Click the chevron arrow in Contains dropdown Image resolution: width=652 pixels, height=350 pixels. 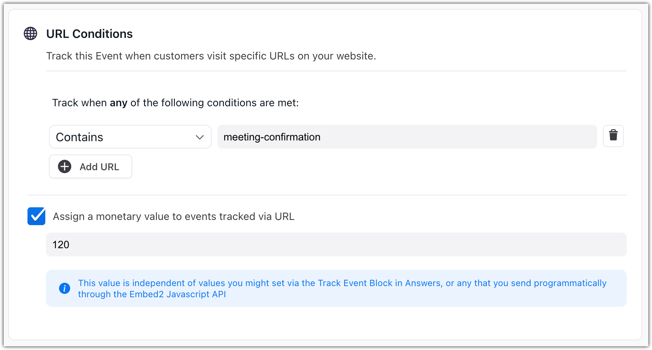pos(200,137)
